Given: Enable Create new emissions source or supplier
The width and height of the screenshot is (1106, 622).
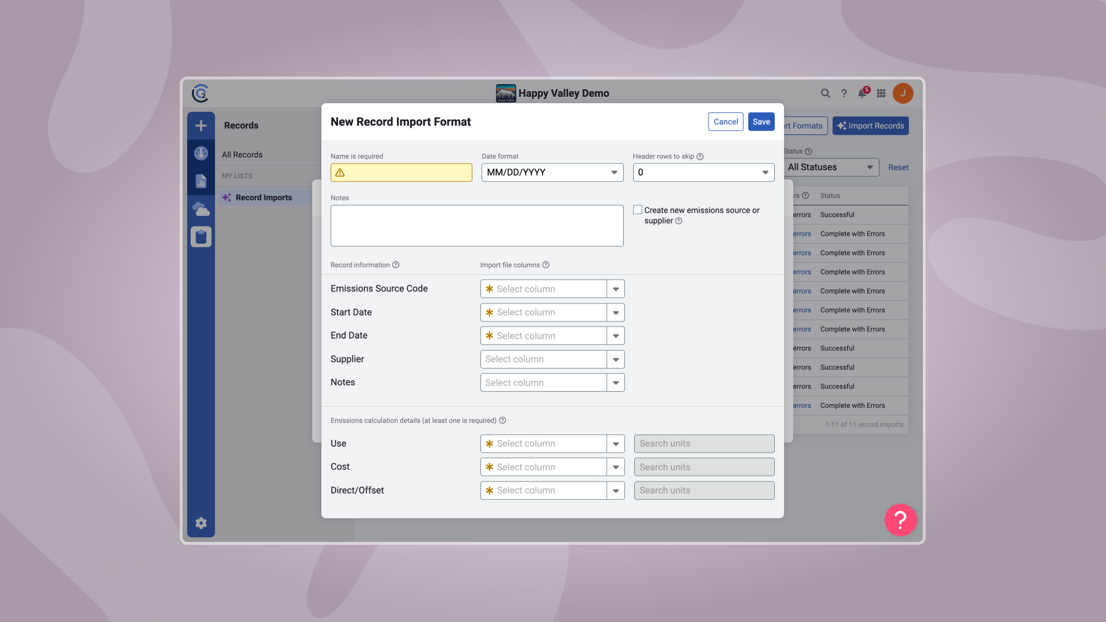Looking at the screenshot, I should 638,210.
